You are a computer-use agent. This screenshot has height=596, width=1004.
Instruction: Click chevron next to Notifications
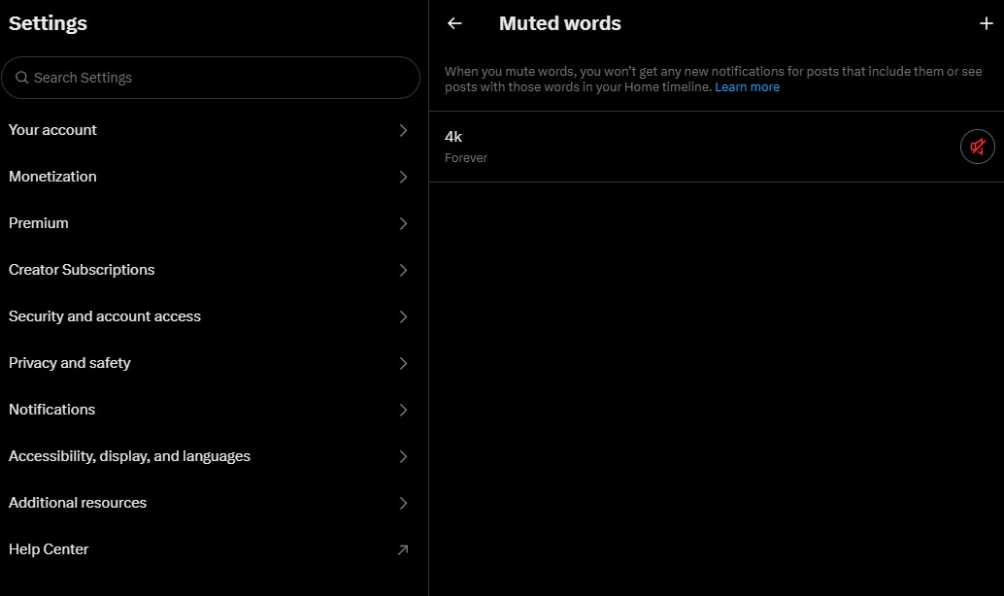click(x=403, y=410)
